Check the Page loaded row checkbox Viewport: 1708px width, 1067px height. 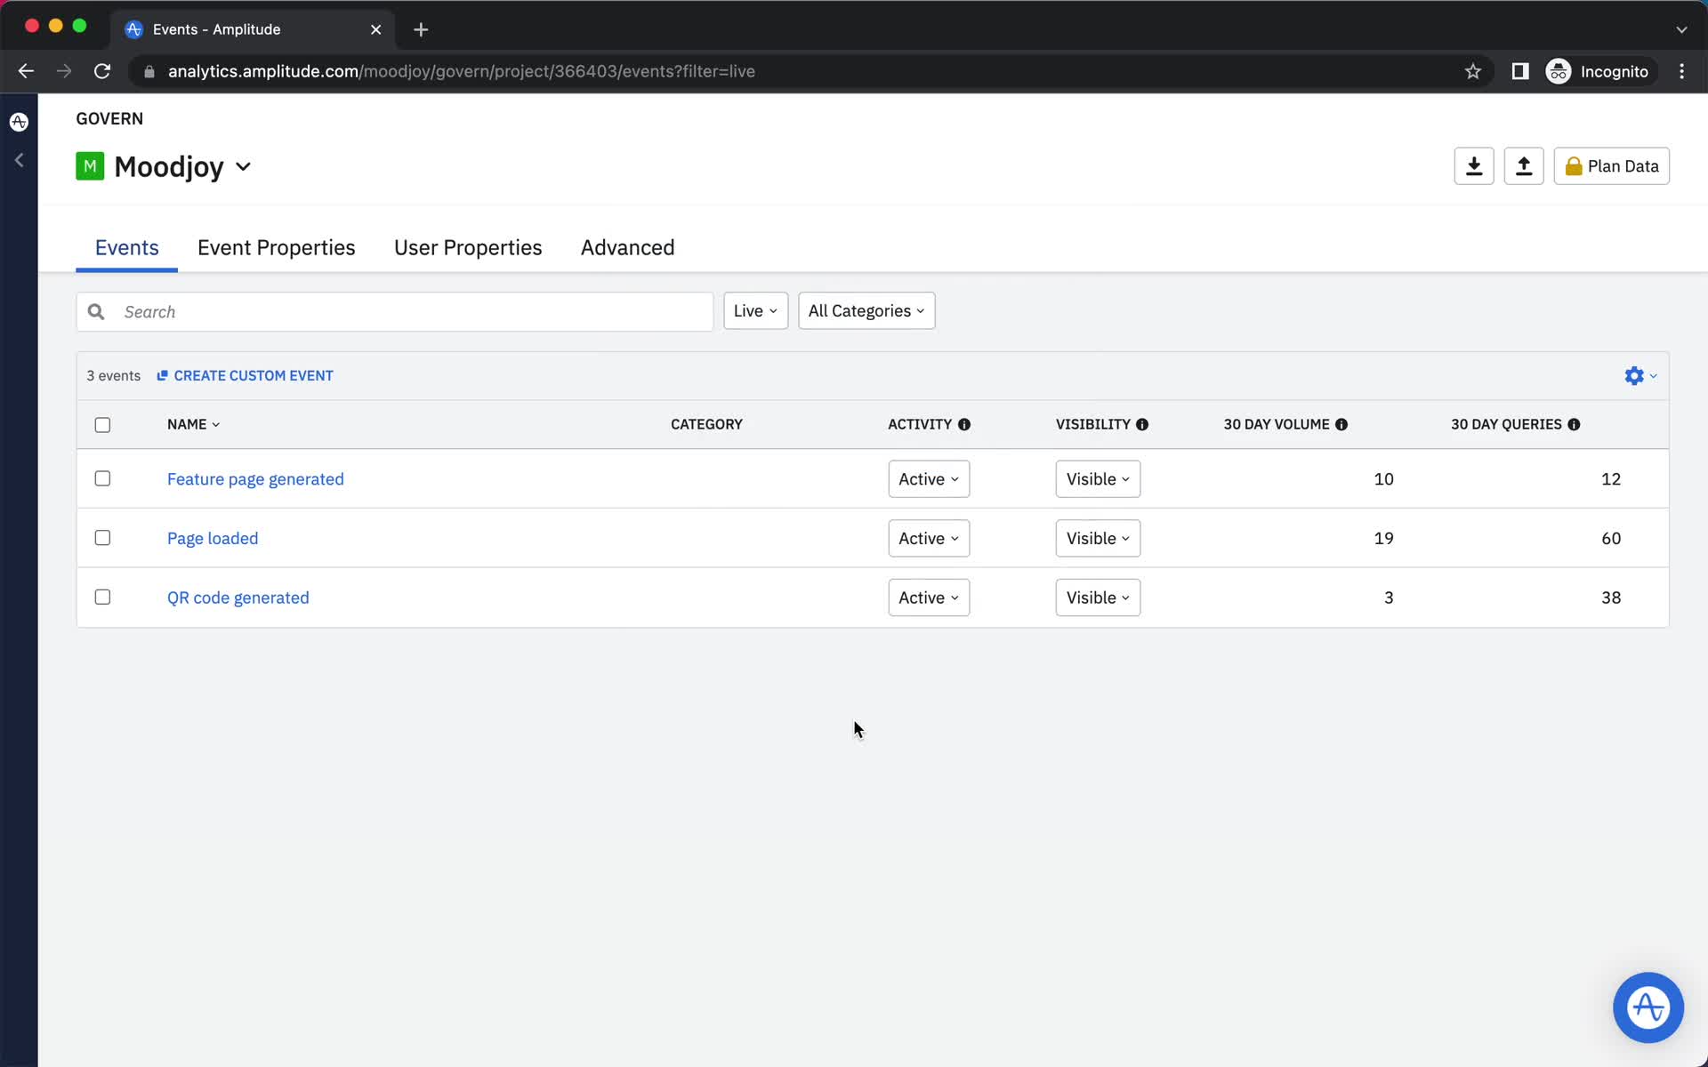(x=102, y=538)
